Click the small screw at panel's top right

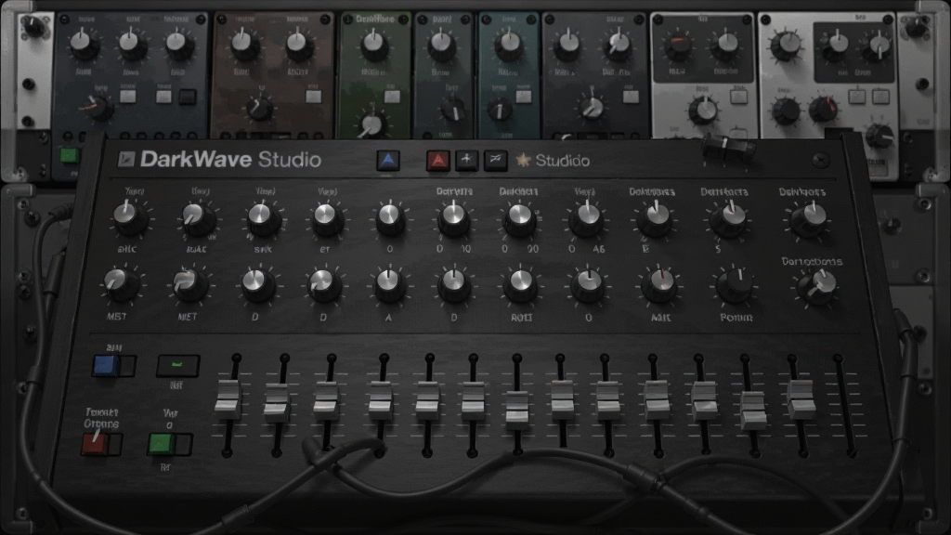click(x=820, y=160)
